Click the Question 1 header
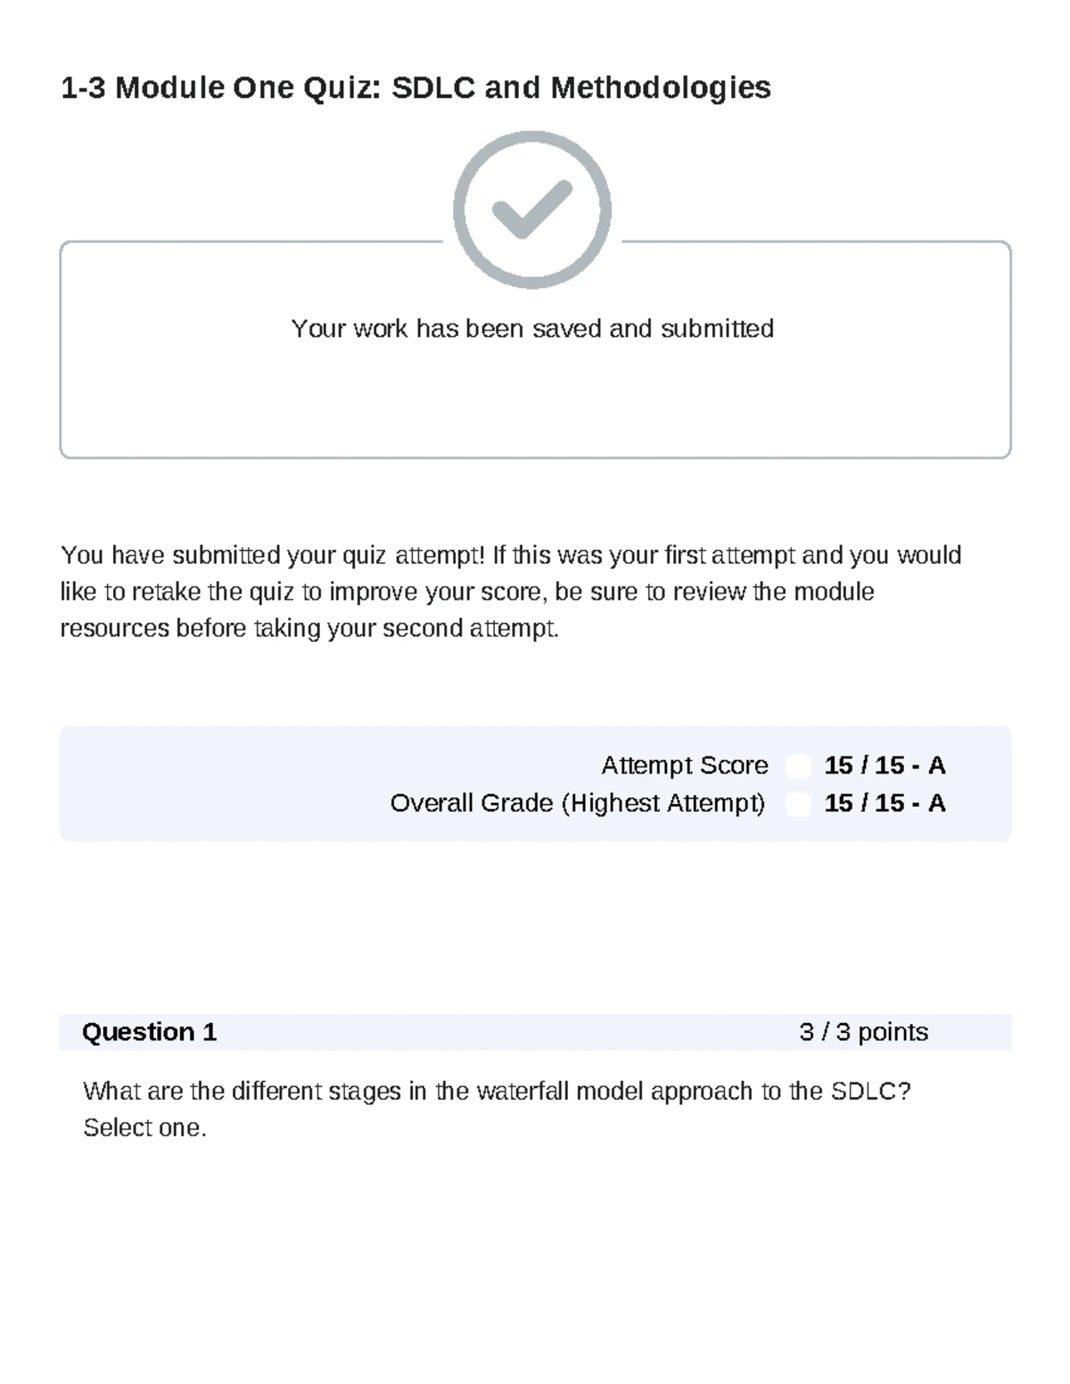 [150, 1032]
